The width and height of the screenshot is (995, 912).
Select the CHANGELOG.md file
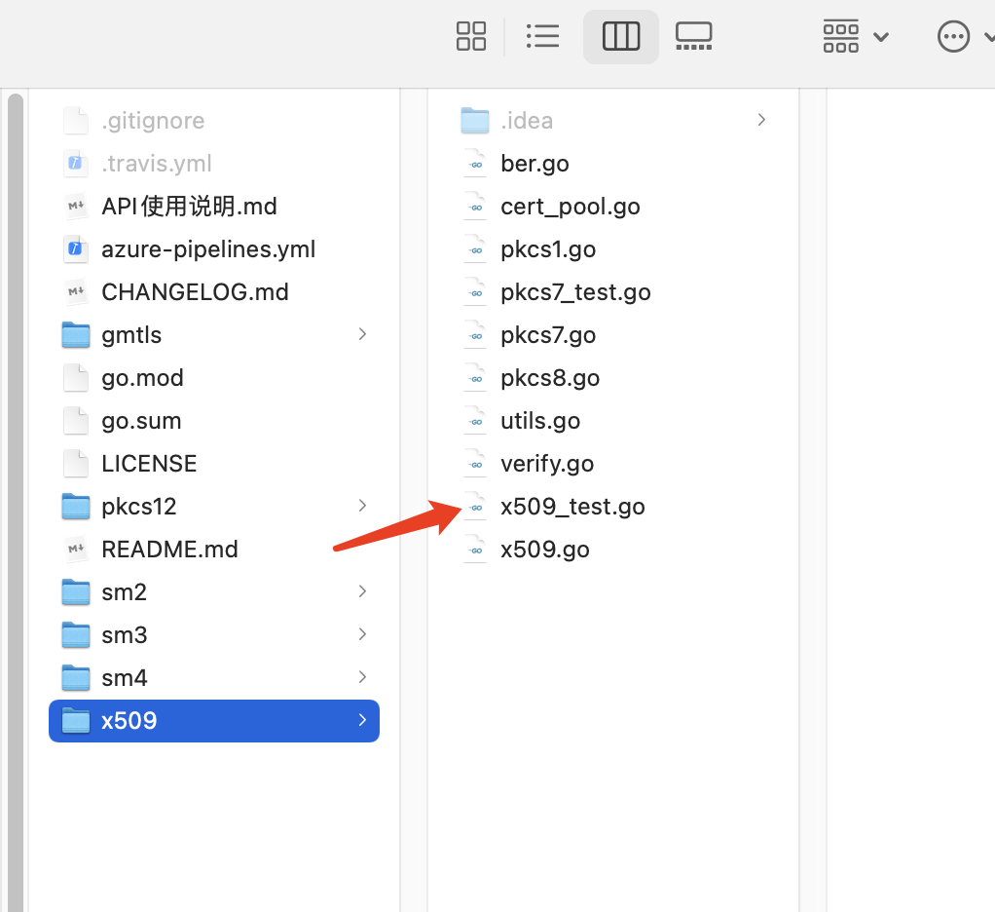[196, 291]
